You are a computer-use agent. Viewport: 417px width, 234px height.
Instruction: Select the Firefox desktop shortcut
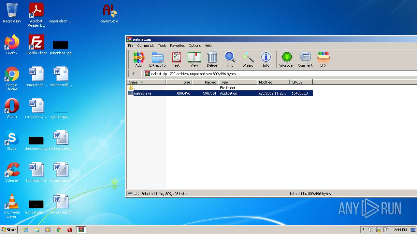[x=12, y=45]
